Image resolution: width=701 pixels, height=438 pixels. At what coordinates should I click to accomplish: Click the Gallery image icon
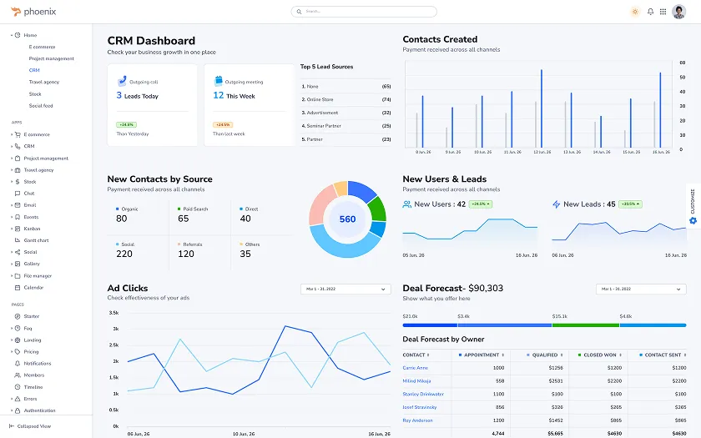click(x=18, y=264)
